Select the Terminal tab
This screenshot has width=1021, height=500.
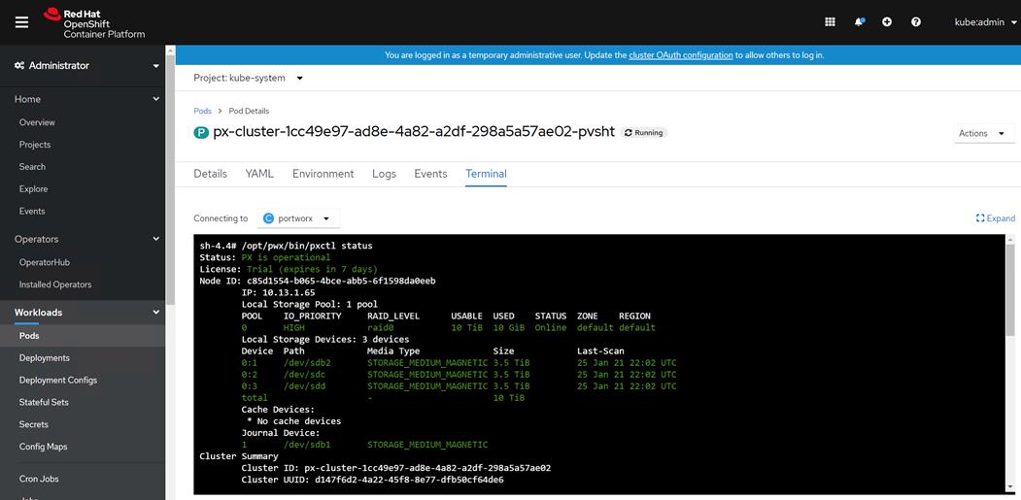pyautogui.click(x=486, y=174)
